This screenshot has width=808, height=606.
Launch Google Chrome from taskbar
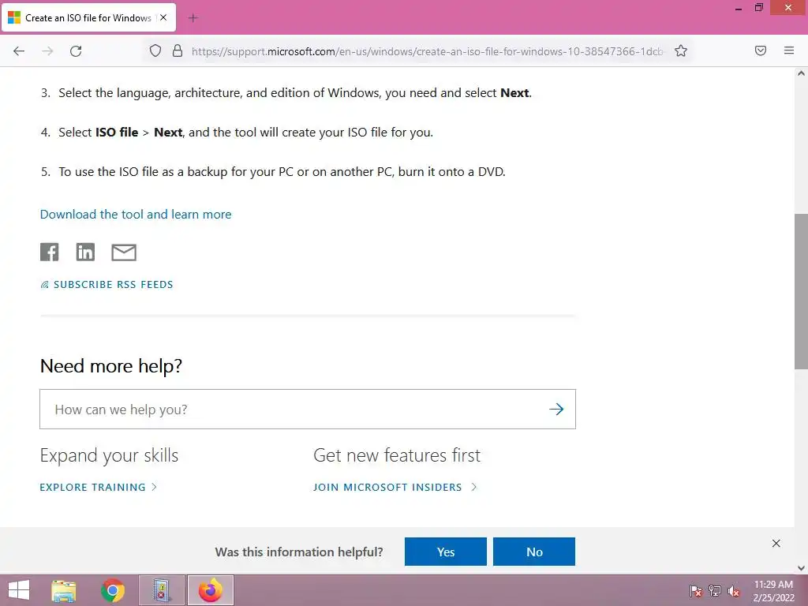click(112, 590)
